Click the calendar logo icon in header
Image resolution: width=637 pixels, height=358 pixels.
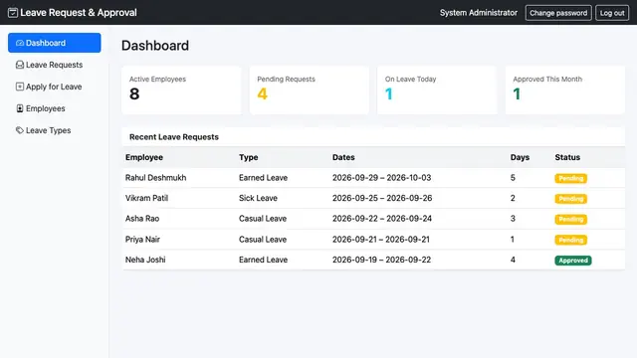pyautogui.click(x=13, y=13)
